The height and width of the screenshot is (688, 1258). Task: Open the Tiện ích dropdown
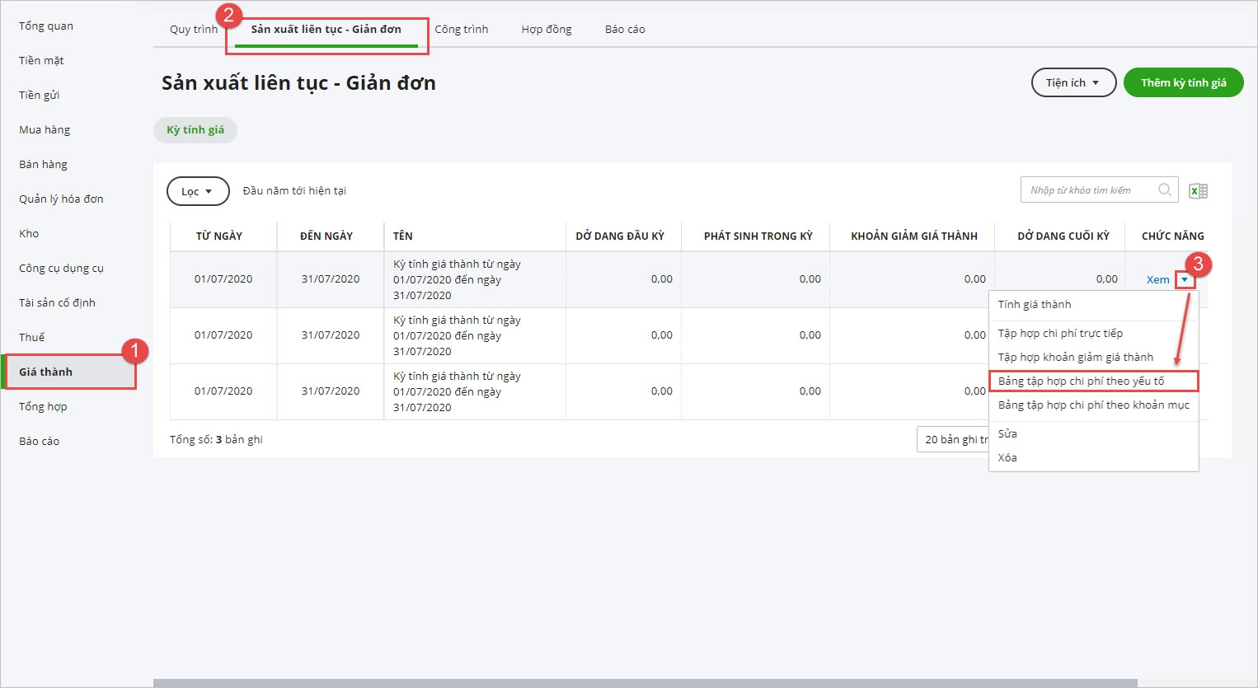pos(1073,82)
